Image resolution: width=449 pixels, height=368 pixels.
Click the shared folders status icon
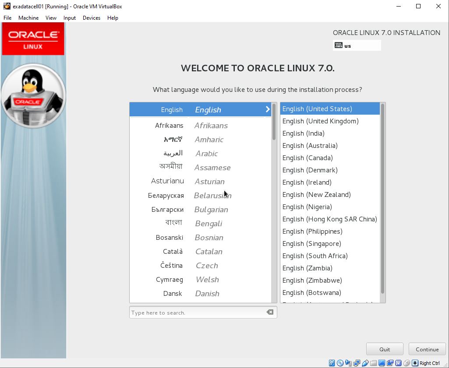(373, 363)
